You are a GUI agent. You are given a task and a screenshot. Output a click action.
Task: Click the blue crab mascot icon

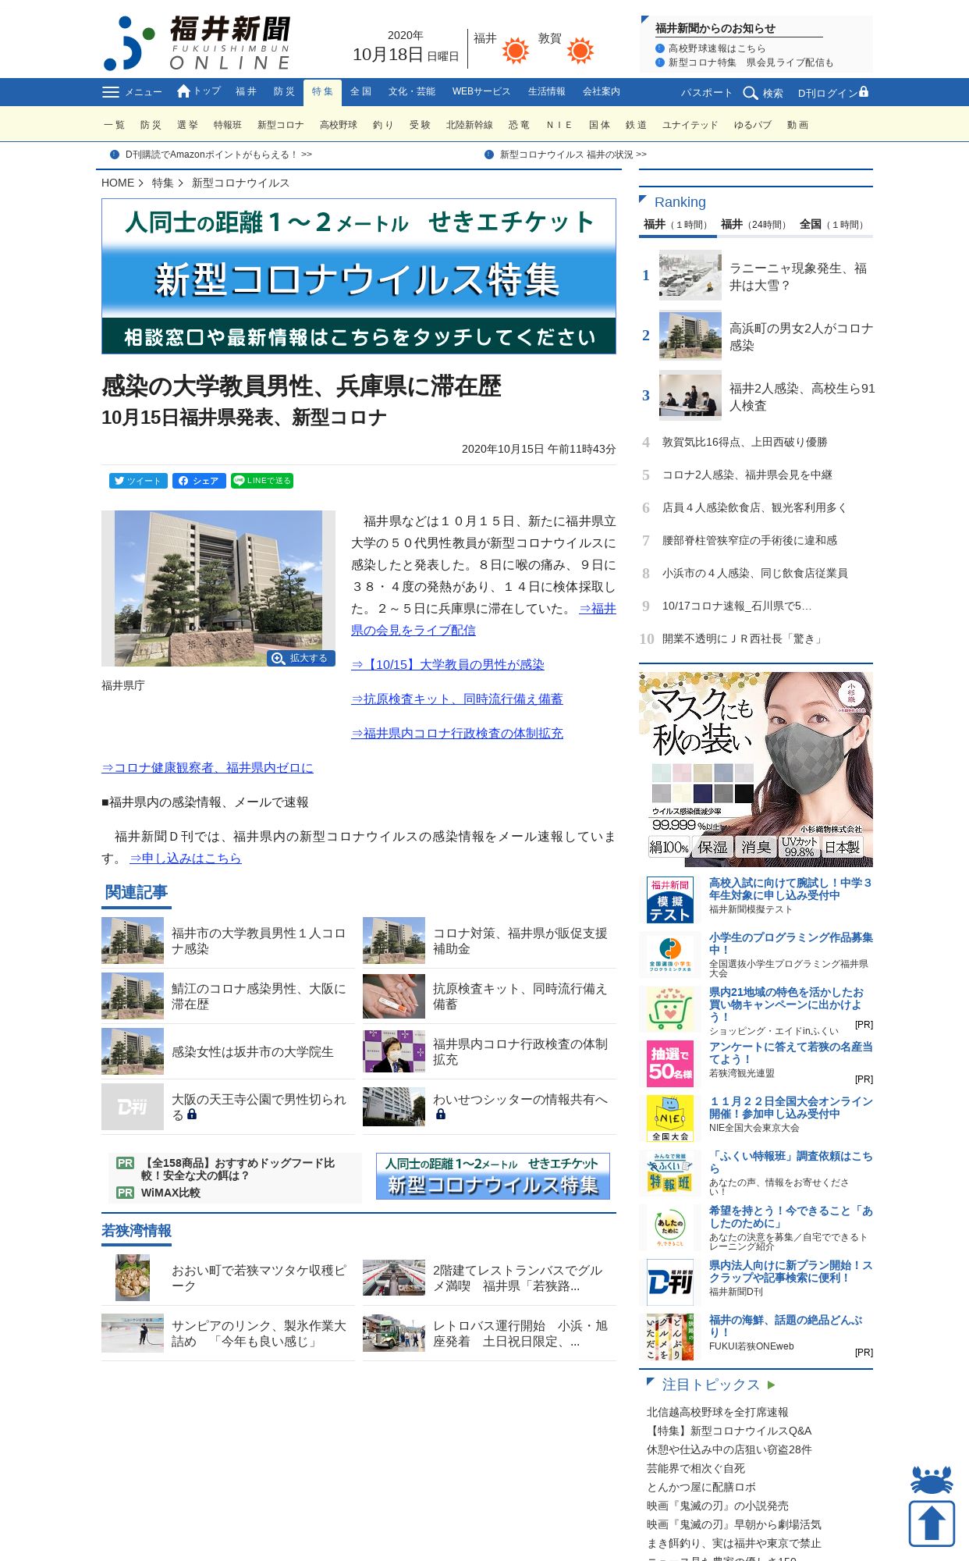932,1480
